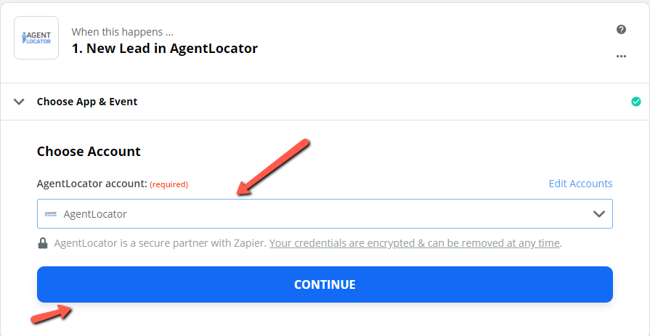This screenshot has width=650, height=336.
Task: Click the down arrow of account dropdown
Action: tap(599, 214)
